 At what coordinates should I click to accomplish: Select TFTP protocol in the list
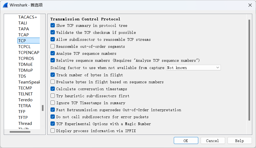[23, 117]
